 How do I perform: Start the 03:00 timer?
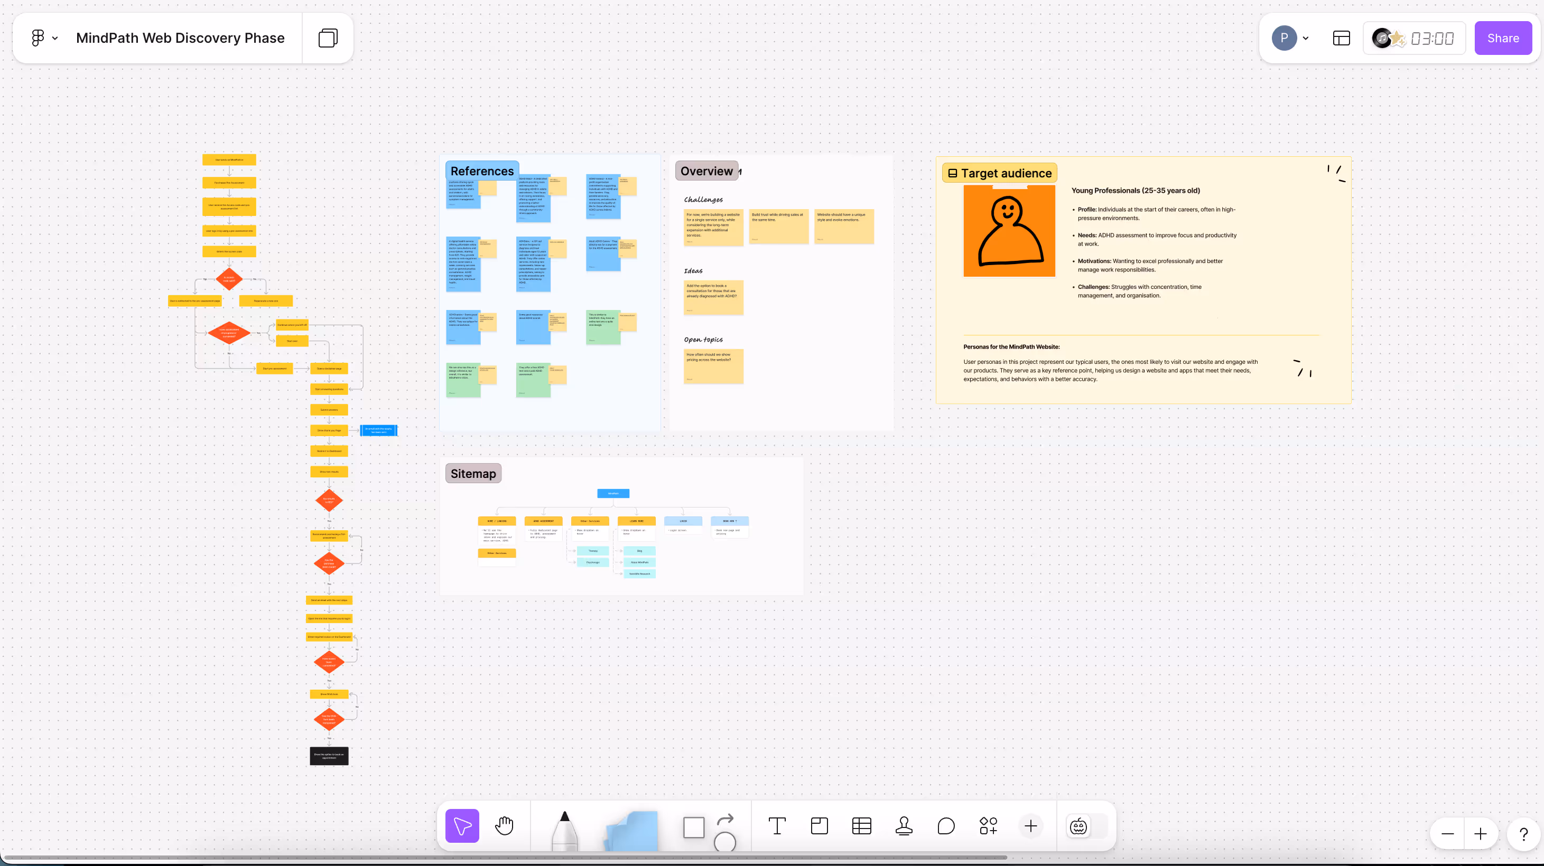[1431, 39]
